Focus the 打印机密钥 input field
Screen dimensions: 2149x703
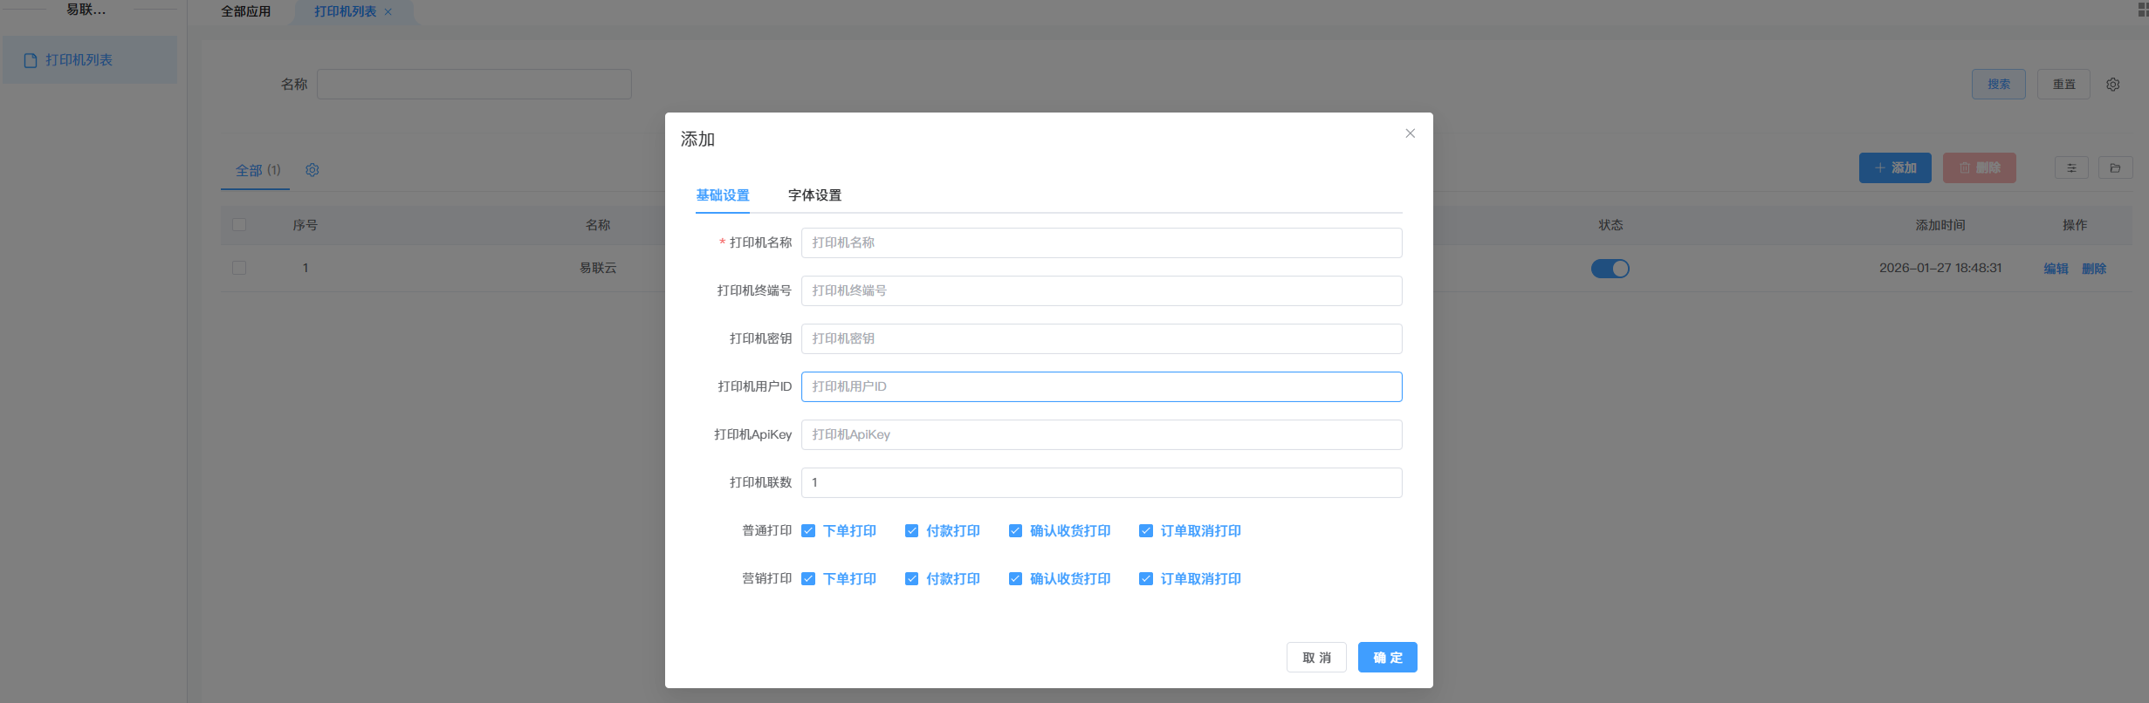coord(1102,338)
